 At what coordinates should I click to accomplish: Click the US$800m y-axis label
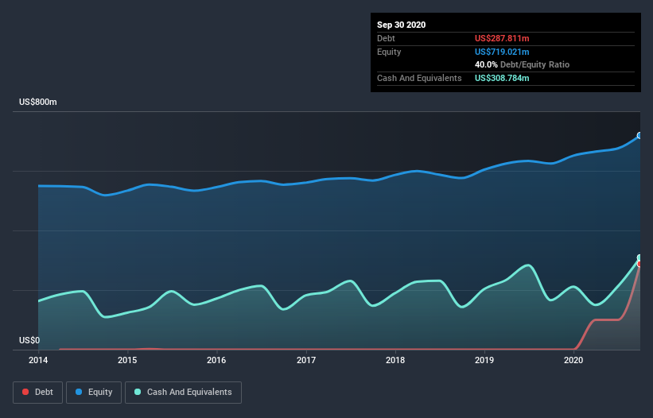(x=38, y=102)
